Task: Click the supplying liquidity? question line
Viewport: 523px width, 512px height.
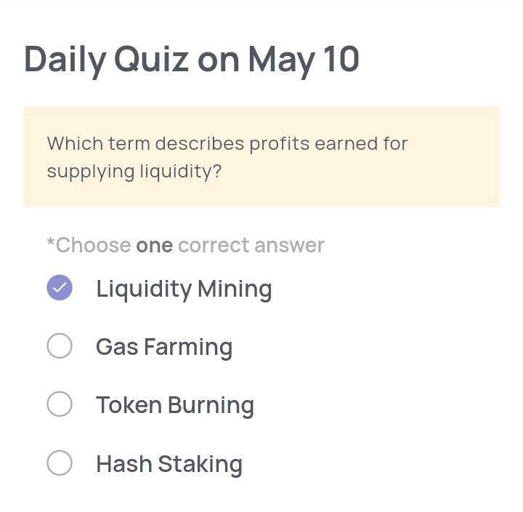Action: [x=134, y=172]
